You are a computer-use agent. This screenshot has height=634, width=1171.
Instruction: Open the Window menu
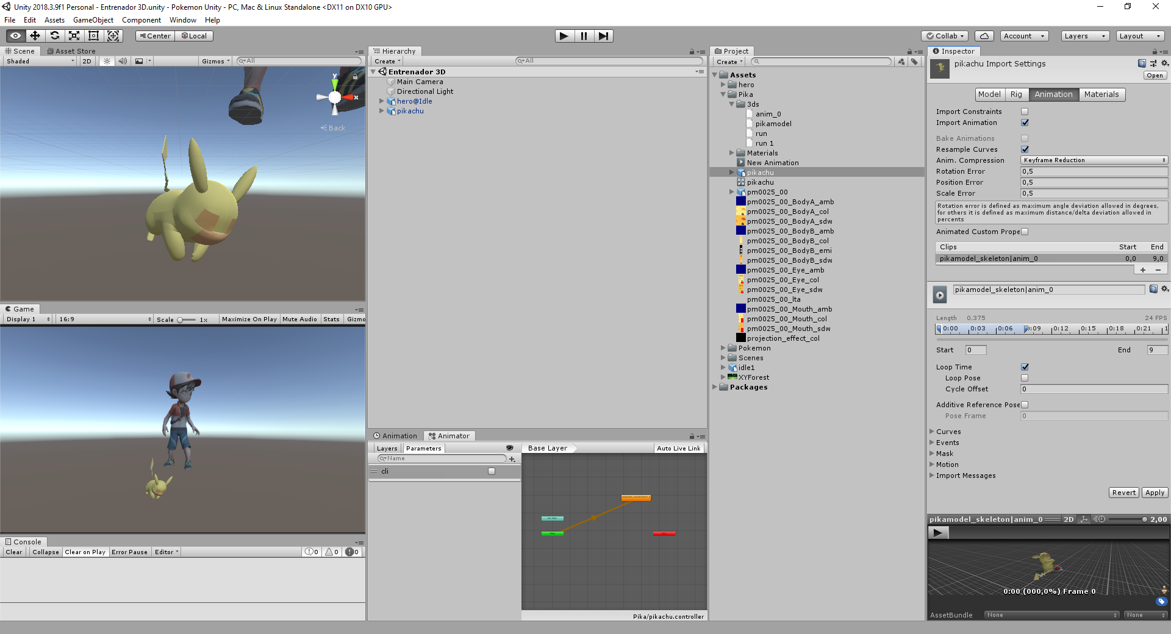pos(183,20)
